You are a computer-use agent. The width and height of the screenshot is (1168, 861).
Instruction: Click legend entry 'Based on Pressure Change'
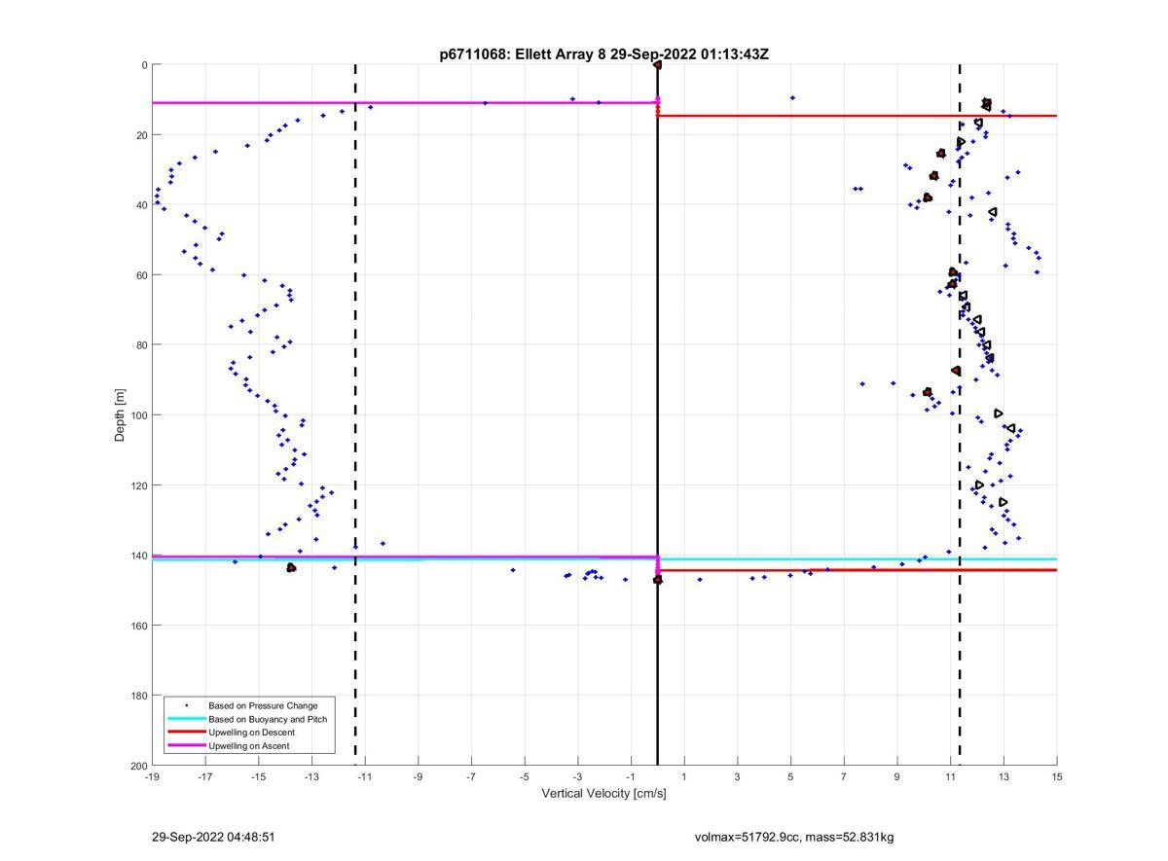click(x=263, y=705)
